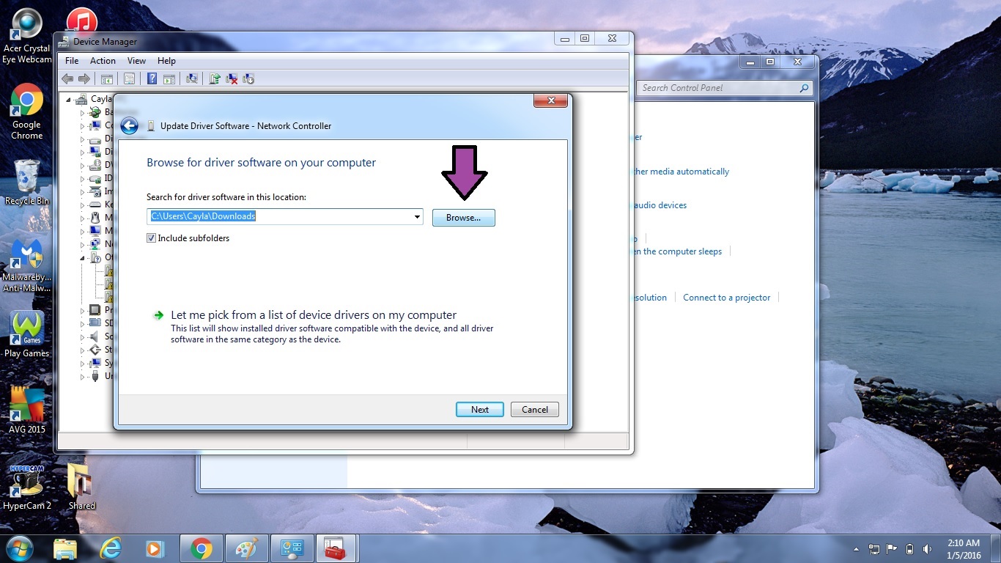Click Next in the driver wizard
Viewport: 1001px width, 563px height.
coord(480,409)
